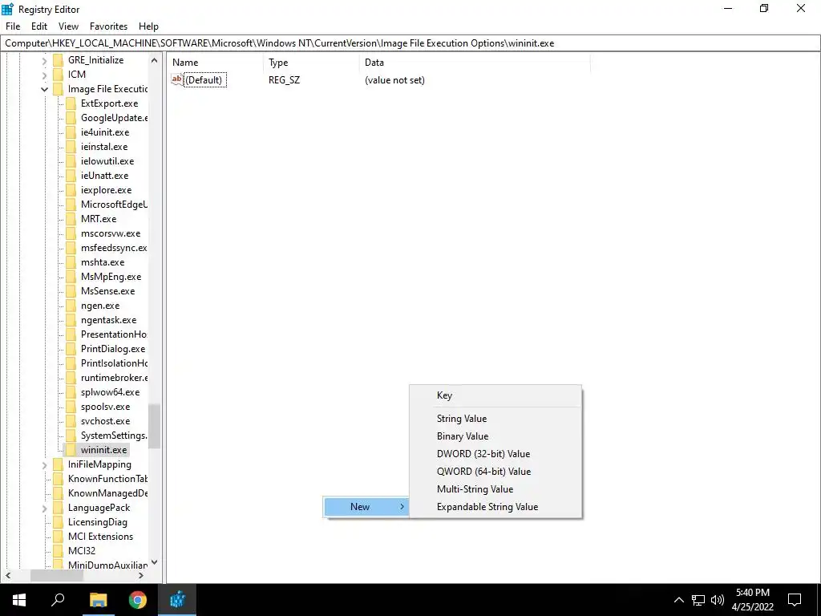
Task: Create a new Binary Value
Action: coord(495,436)
